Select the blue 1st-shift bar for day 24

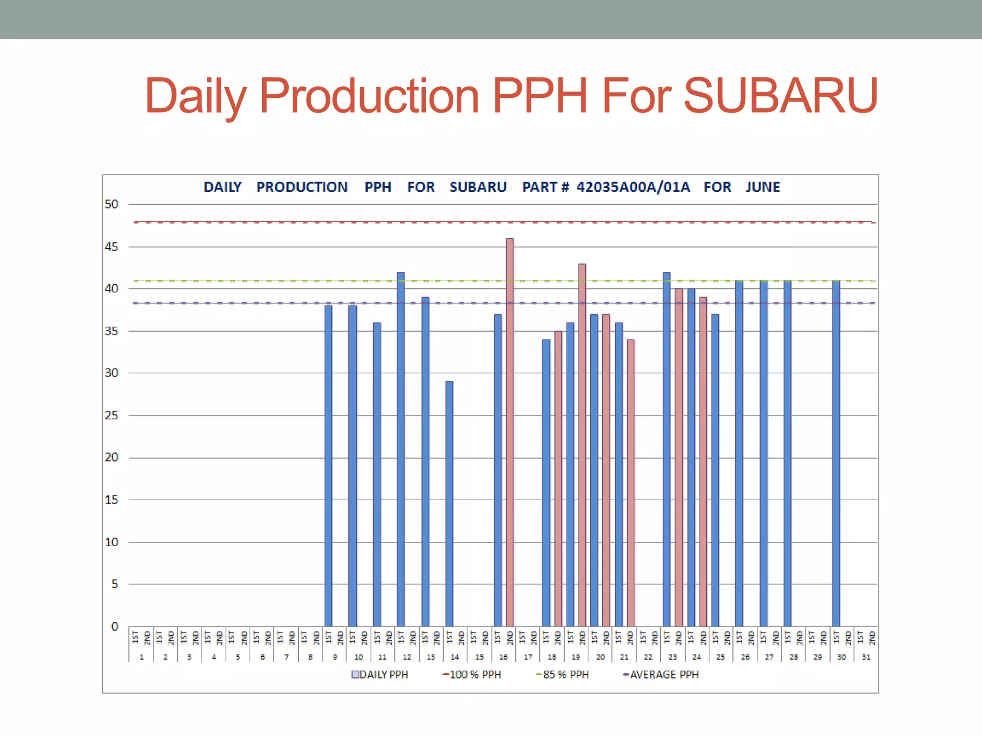coord(691,458)
